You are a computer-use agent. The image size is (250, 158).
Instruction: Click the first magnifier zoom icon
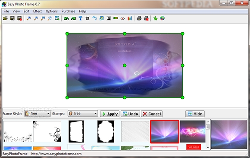(29, 18)
